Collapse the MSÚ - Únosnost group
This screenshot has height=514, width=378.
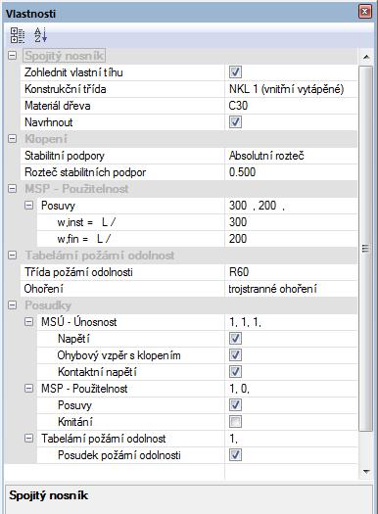click(x=28, y=322)
